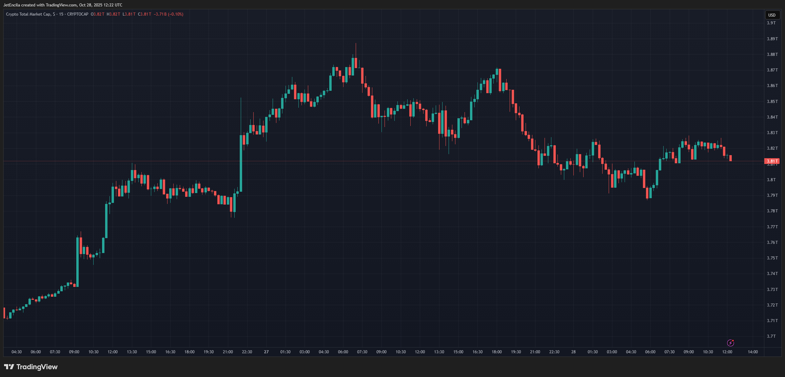Click the 3.76T label on price axis
This screenshot has height=377, width=785.
coord(772,242)
